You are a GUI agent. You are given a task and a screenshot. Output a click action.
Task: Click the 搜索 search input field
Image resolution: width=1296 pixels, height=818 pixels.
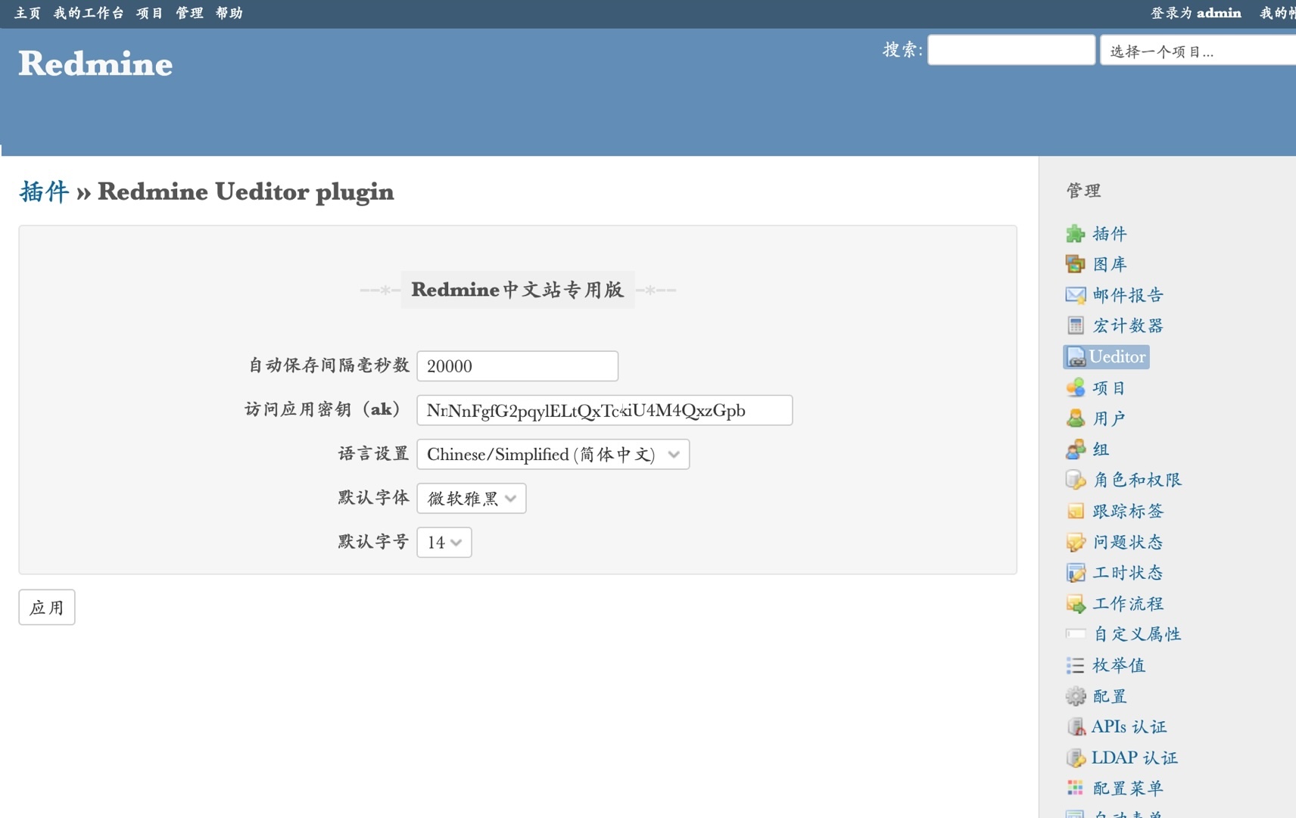(x=1011, y=50)
